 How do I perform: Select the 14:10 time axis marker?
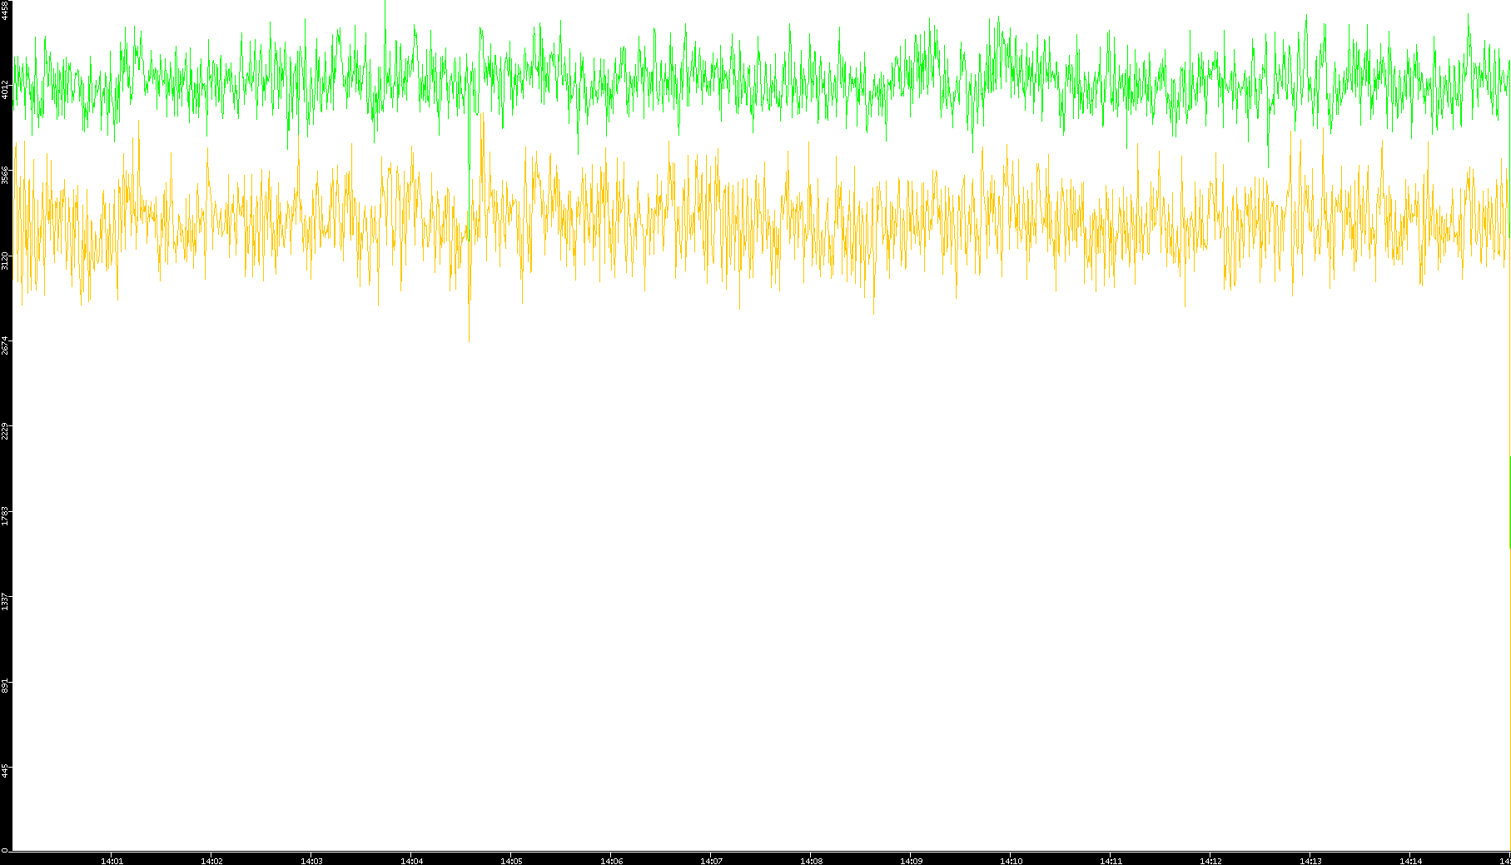click(1011, 861)
